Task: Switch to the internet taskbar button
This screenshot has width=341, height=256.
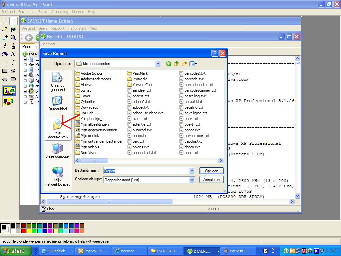Action: pos(129,251)
